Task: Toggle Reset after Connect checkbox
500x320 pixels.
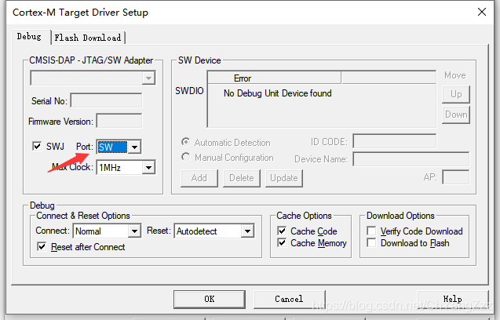Action: tap(42, 247)
